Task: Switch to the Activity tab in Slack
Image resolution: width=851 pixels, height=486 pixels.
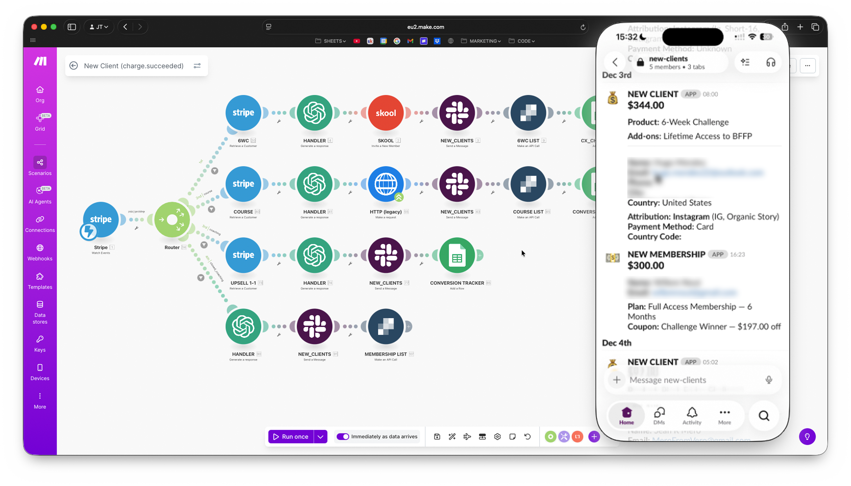Action: (692, 416)
